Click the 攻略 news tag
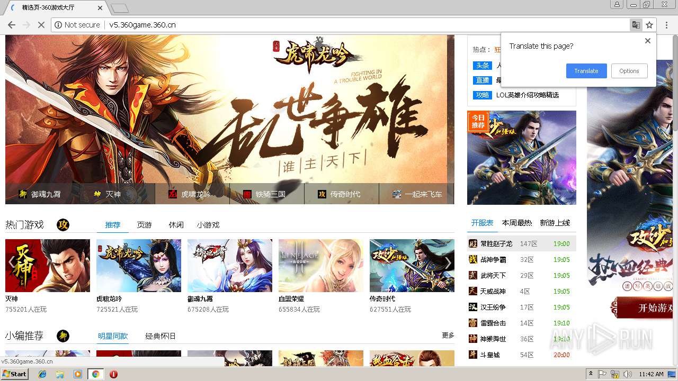This screenshot has width=678, height=381. [483, 95]
